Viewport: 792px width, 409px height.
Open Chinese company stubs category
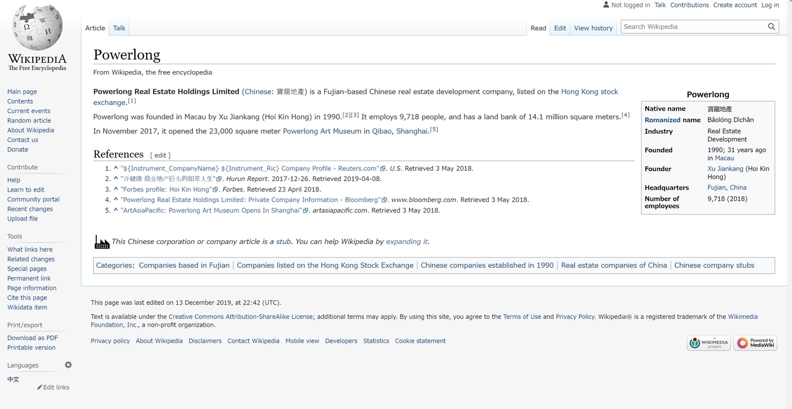coord(714,265)
